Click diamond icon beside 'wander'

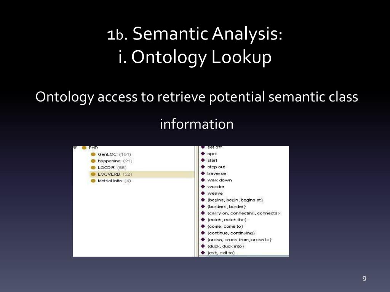pyautogui.click(x=203, y=187)
